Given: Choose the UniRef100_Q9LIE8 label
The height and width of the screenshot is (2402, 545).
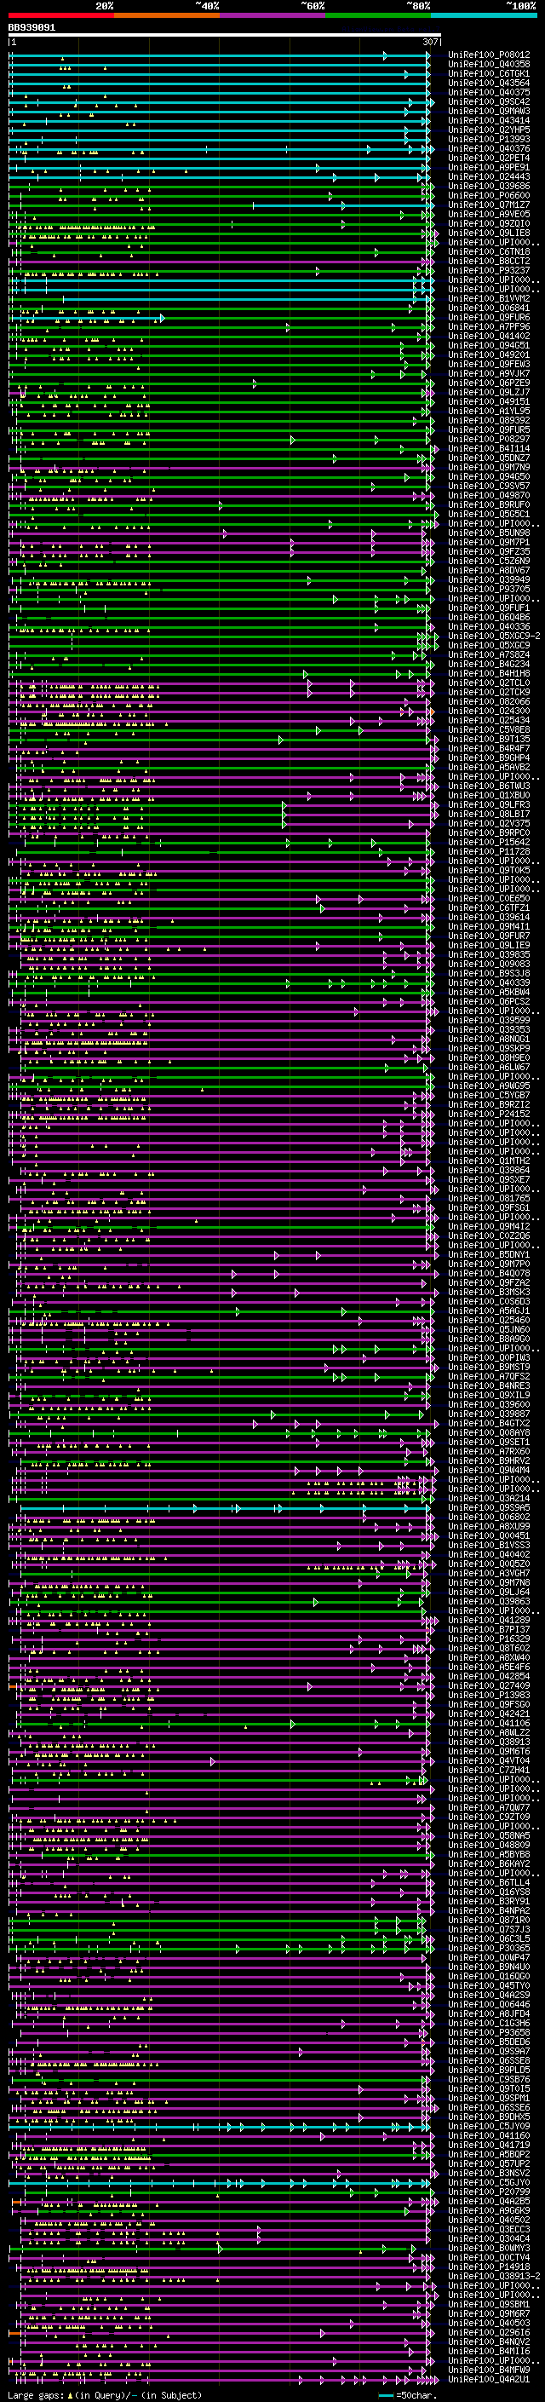Looking at the screenshot, I should tap(489, 233).
